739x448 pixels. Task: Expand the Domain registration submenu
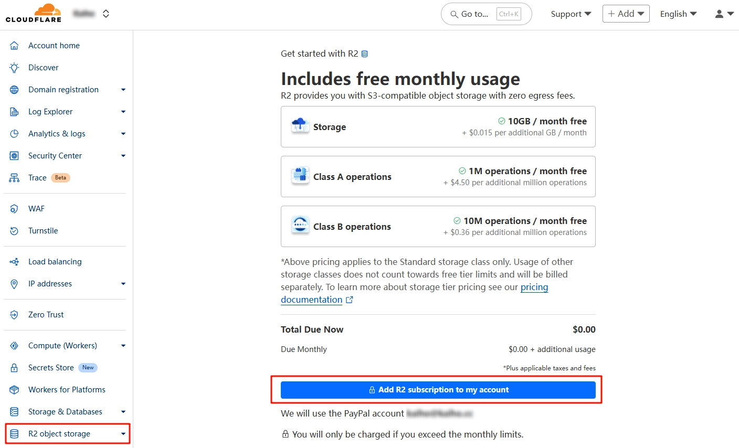coord(123,90)
